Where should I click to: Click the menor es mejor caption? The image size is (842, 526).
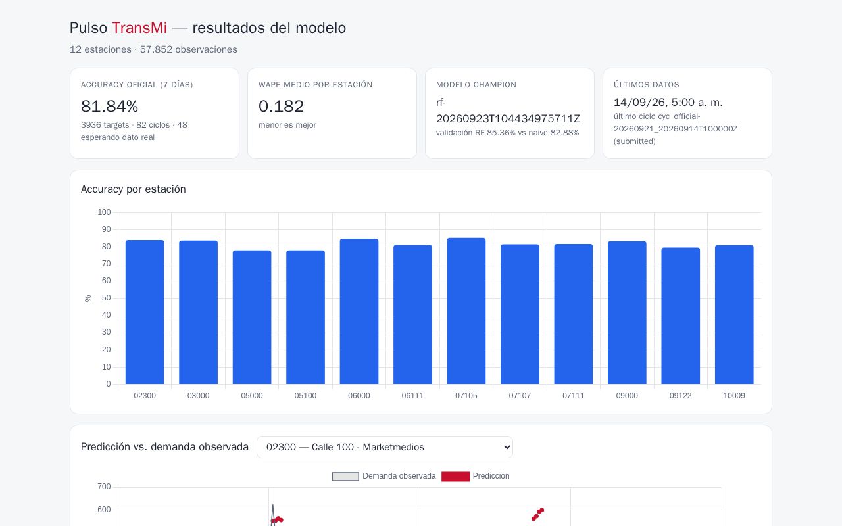pos(287,125)
